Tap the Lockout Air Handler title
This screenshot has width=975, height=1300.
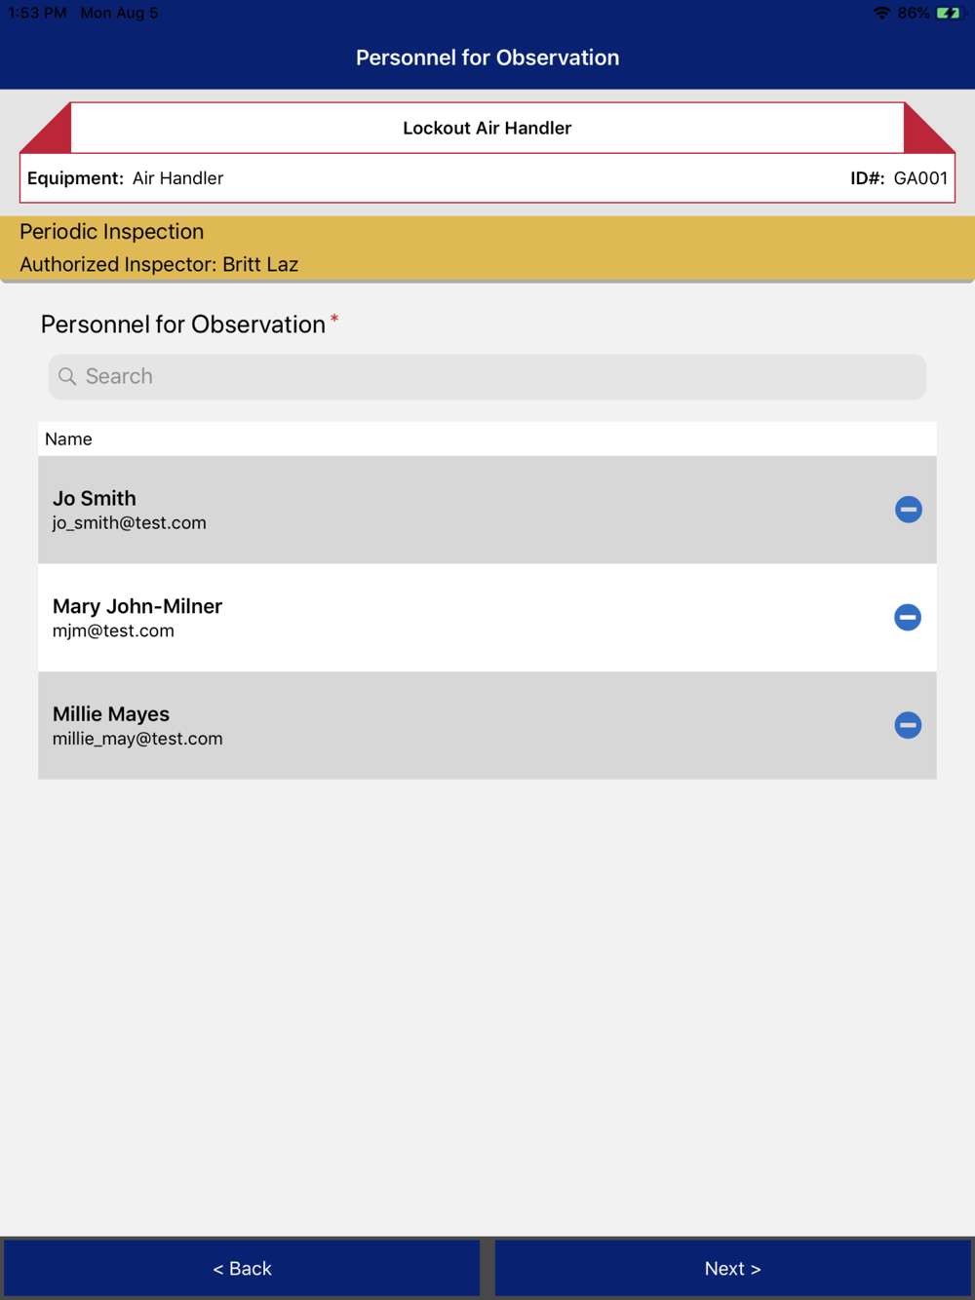click(x=487, y=128)
